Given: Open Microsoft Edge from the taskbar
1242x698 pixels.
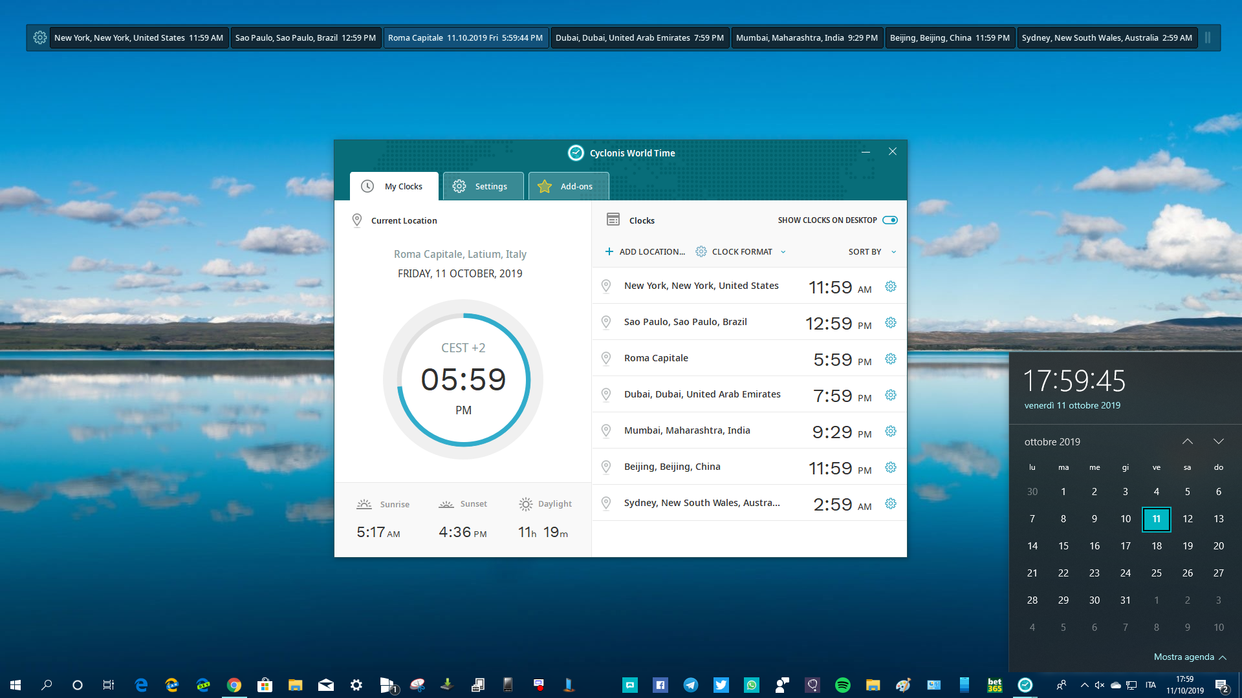Looking at the screenshot, I should click(141, 685).
